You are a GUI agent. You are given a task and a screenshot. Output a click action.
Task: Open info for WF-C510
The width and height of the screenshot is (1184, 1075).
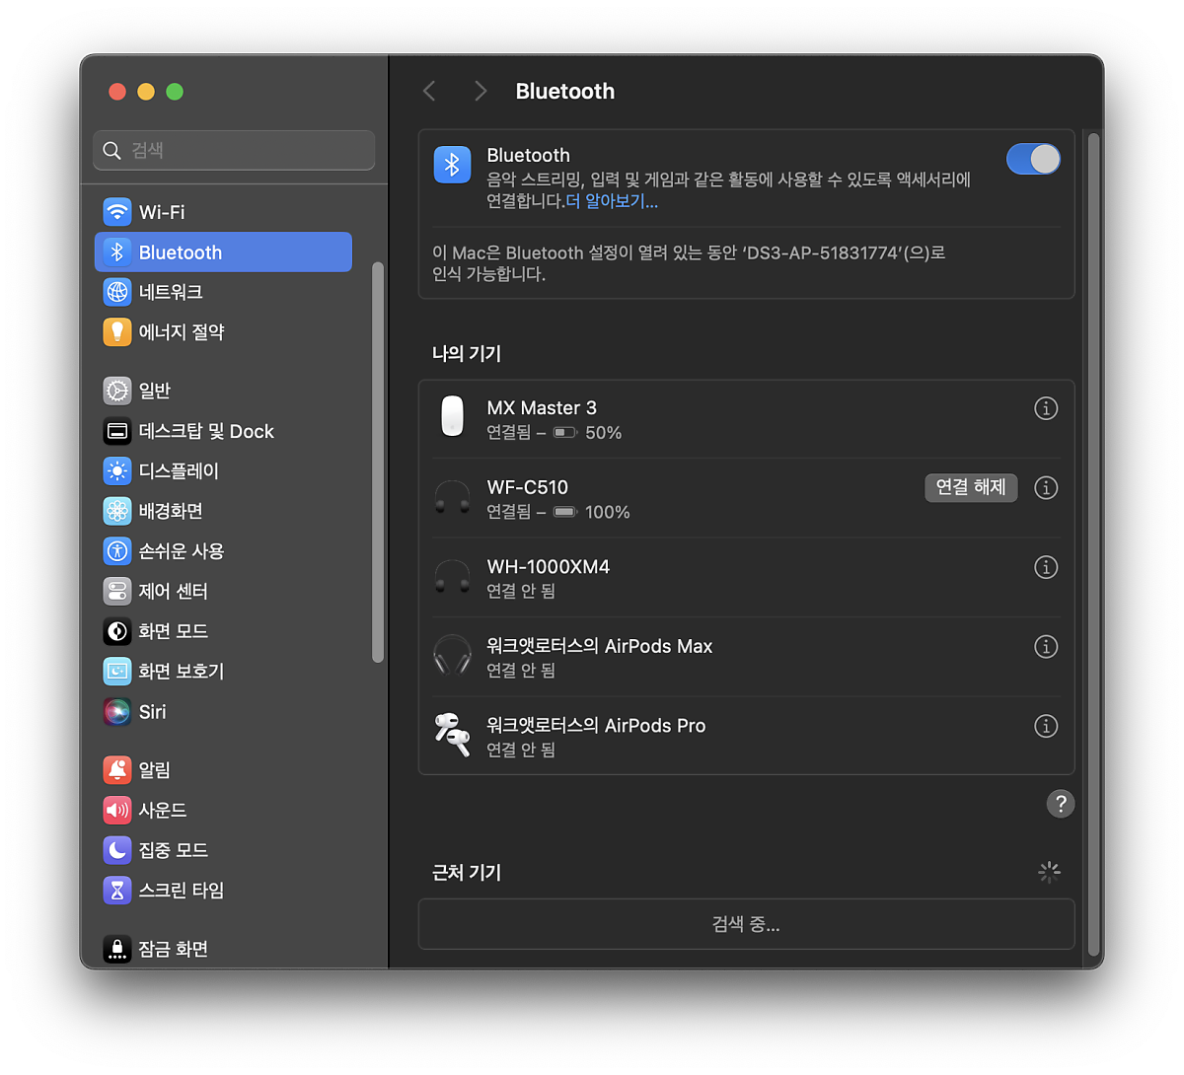[1046, 487]
